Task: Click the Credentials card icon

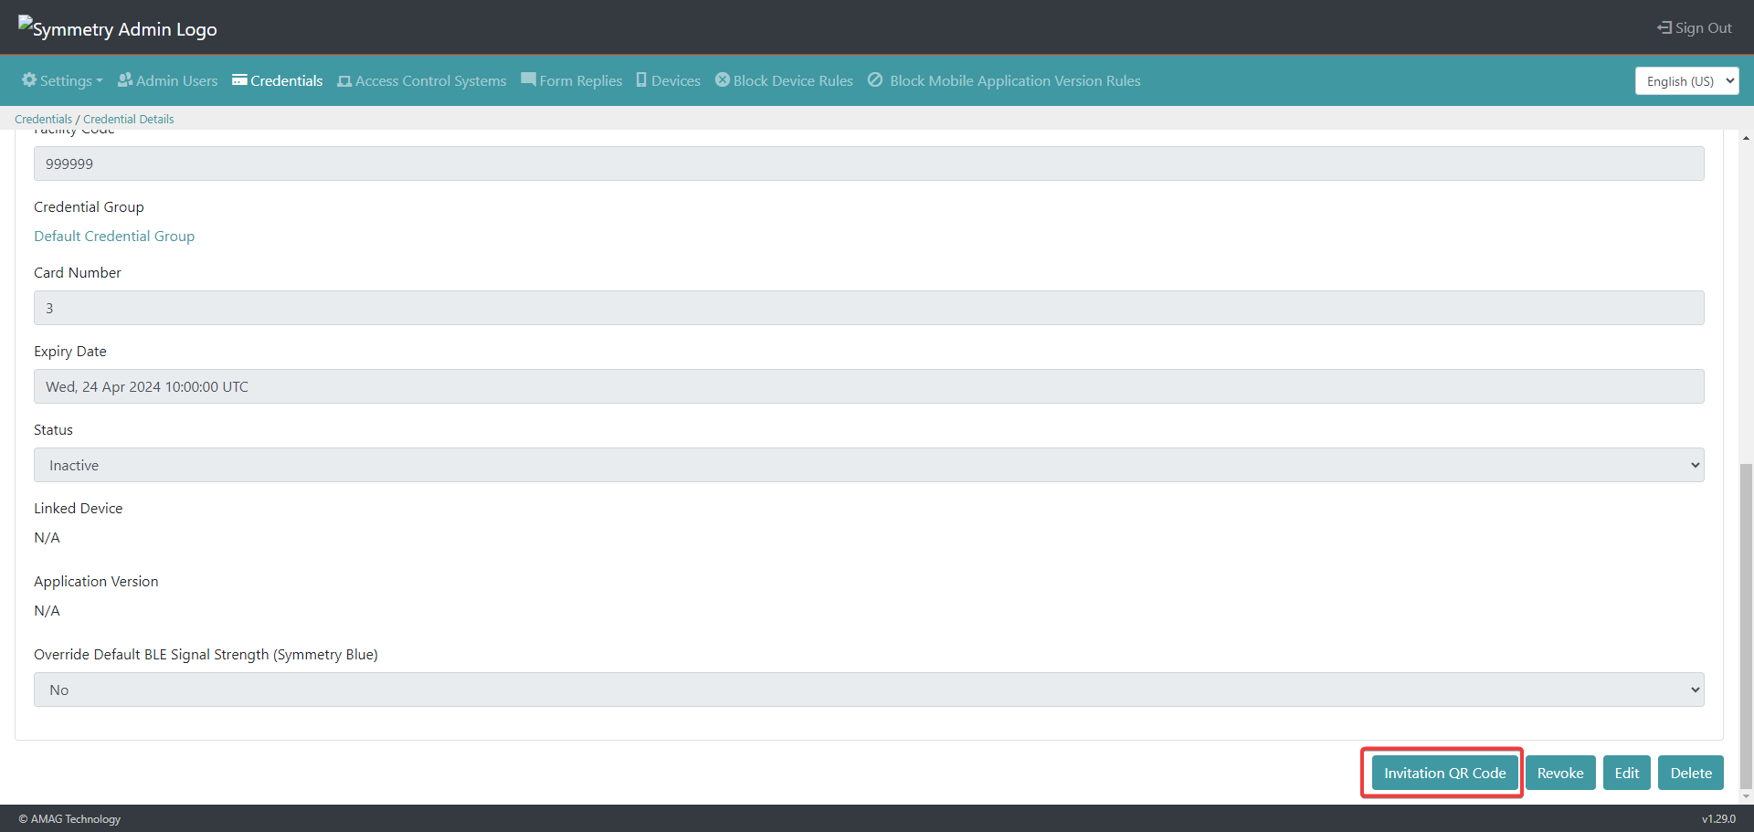Action: 239,79
